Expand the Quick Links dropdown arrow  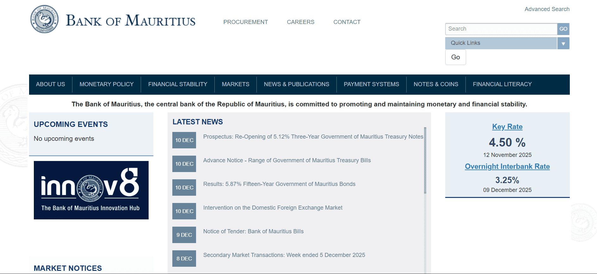(563, 43)
